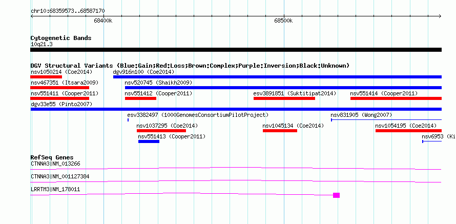Viewport: 456px width, 224px height.
Task: Click the nsv6953 variant label
Action: point(439,136)
